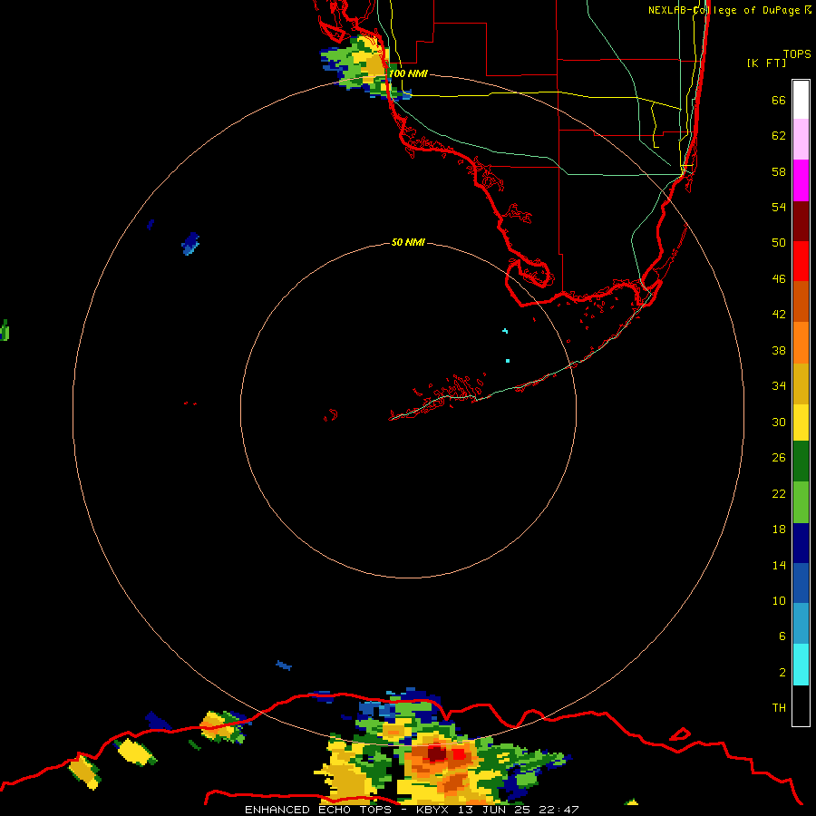
Task: Click the "TH" threshold label
Action: pos(779,707)
